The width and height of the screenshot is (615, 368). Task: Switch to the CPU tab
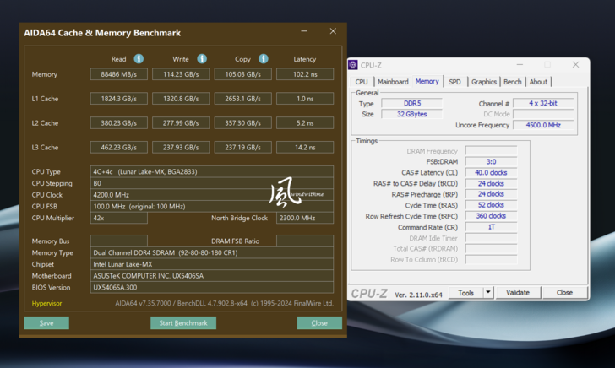362,82
